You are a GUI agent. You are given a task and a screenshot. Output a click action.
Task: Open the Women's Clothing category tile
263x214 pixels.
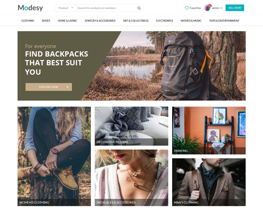[54, 156]
